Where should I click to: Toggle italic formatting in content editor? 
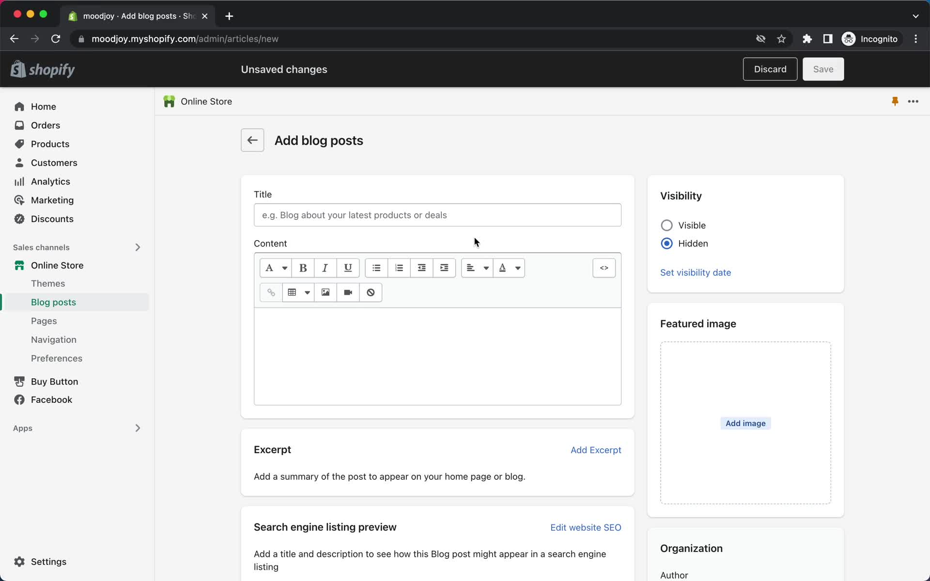pos(325,268)
